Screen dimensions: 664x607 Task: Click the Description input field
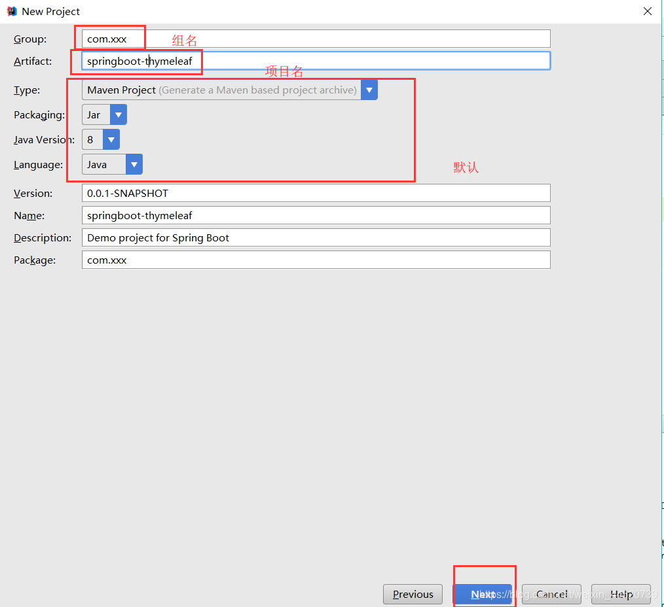tap(316, 237)
